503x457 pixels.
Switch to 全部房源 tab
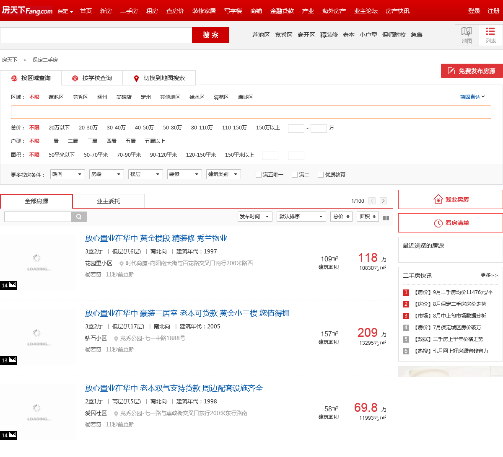click(36, 201)
